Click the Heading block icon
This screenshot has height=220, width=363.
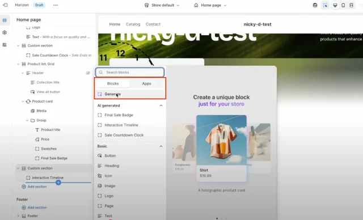(100, 166)
